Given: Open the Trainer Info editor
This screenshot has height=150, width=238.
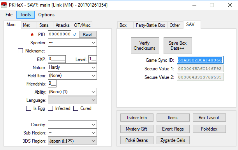Looking at the screenshot, I should point(137,118).
